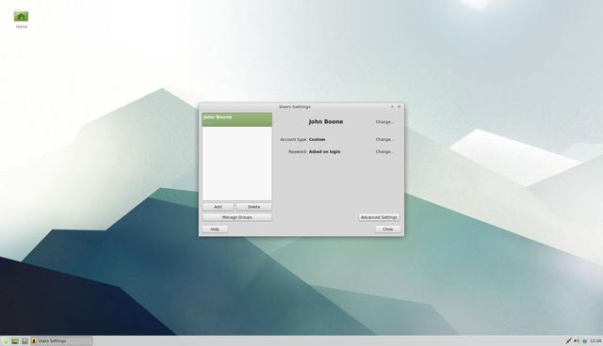Click the John Boone heading text
Screen dimensions: 603x346
click(x=326, y=121)
